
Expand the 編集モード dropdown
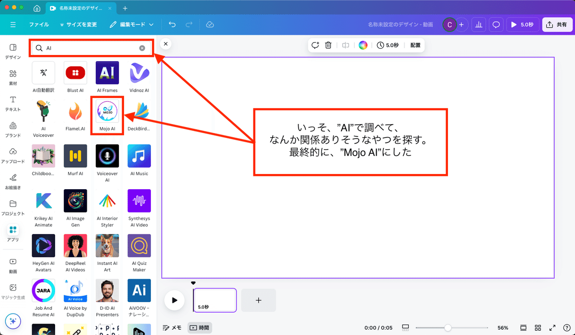pyautogui.click(x=131, y=24)
